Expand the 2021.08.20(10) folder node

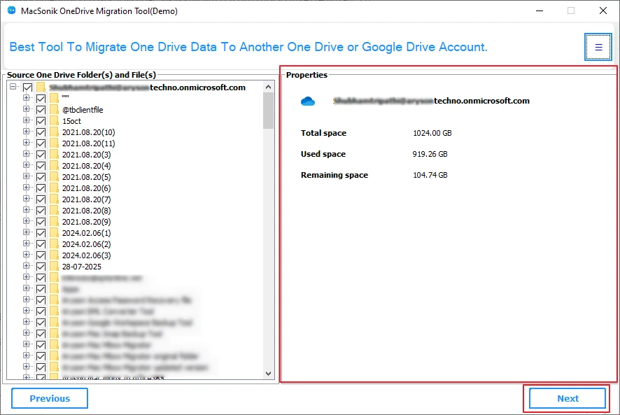coord(26,132)
